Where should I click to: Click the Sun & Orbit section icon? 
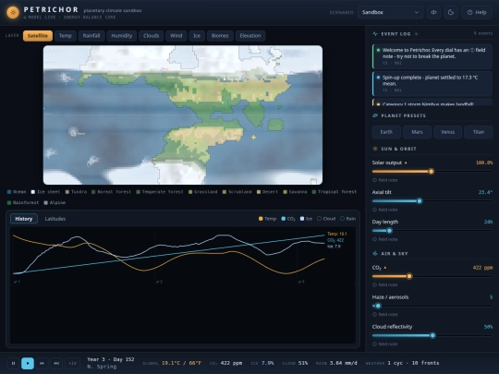[x=375, y=149]
